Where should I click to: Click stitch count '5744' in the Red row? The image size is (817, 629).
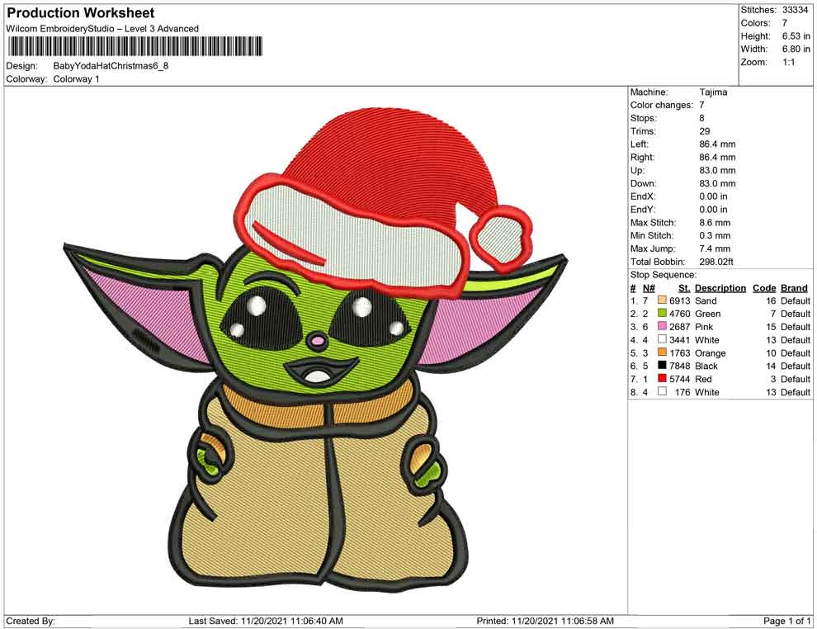click(679, 379)
